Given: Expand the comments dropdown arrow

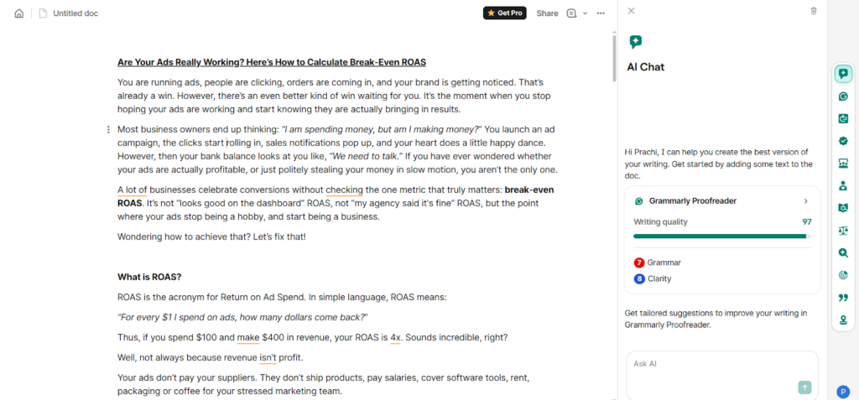Looking at the screenshot, I should tap(585, 13).
